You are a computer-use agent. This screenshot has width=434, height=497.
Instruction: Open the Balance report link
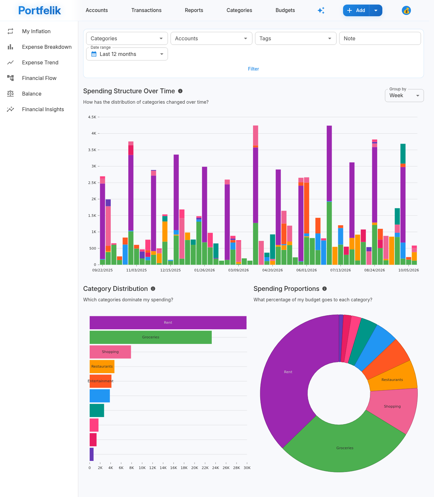coord(39,94)
